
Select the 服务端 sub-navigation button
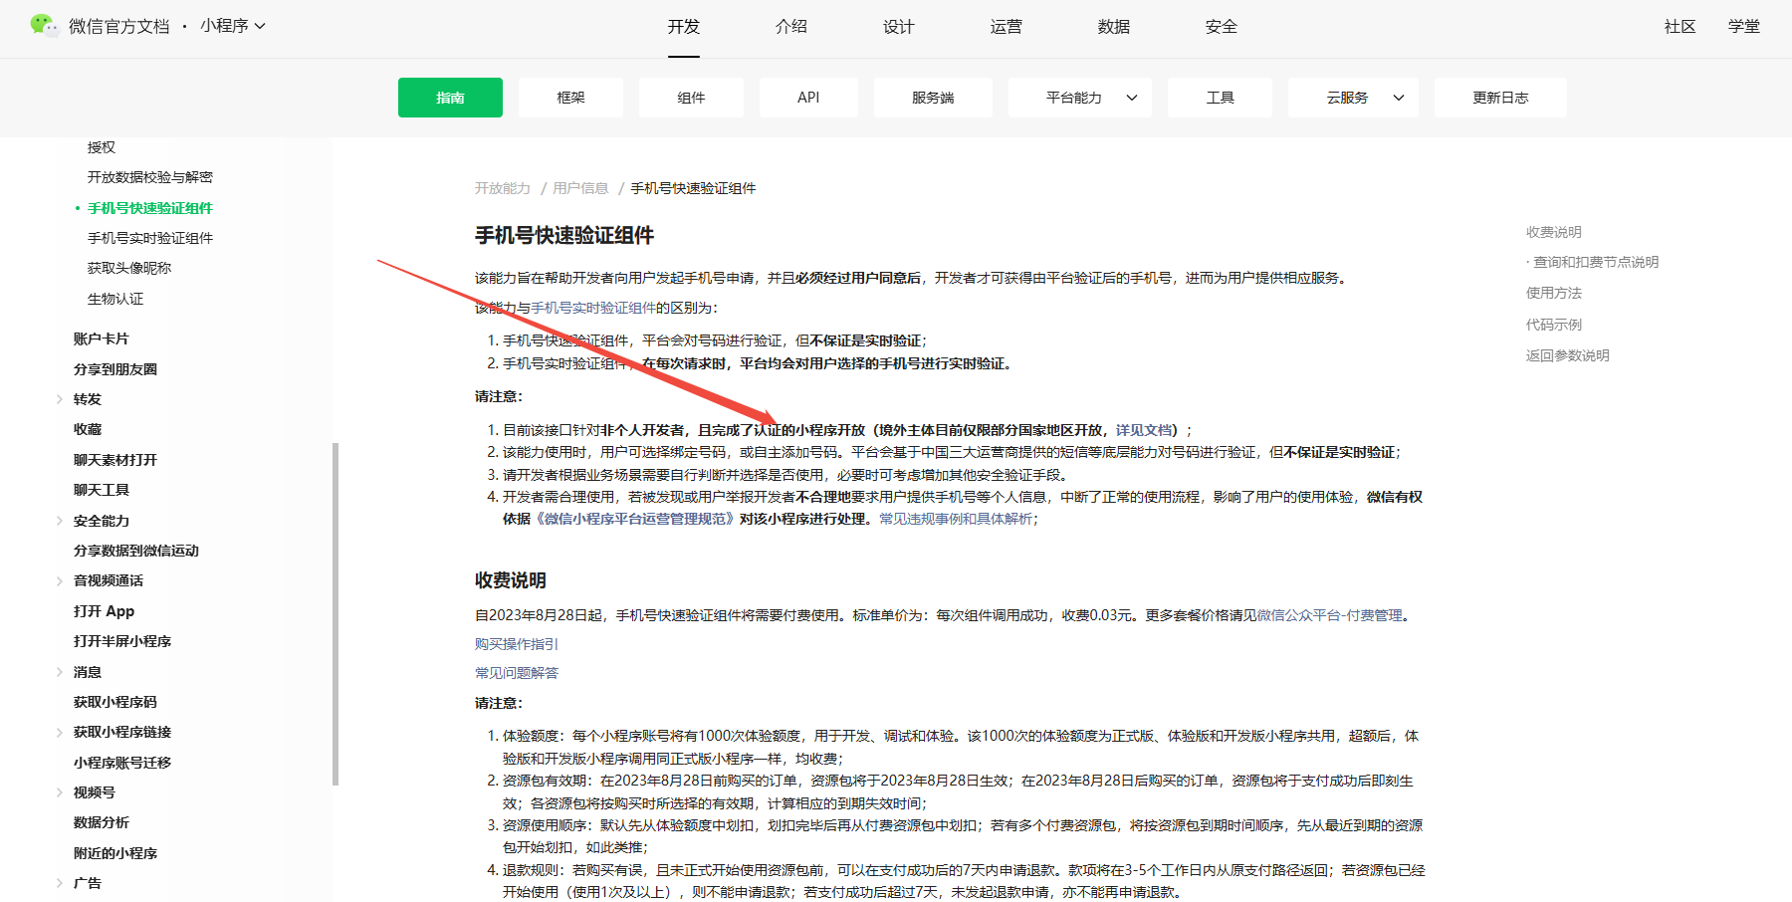coord(933,98)
